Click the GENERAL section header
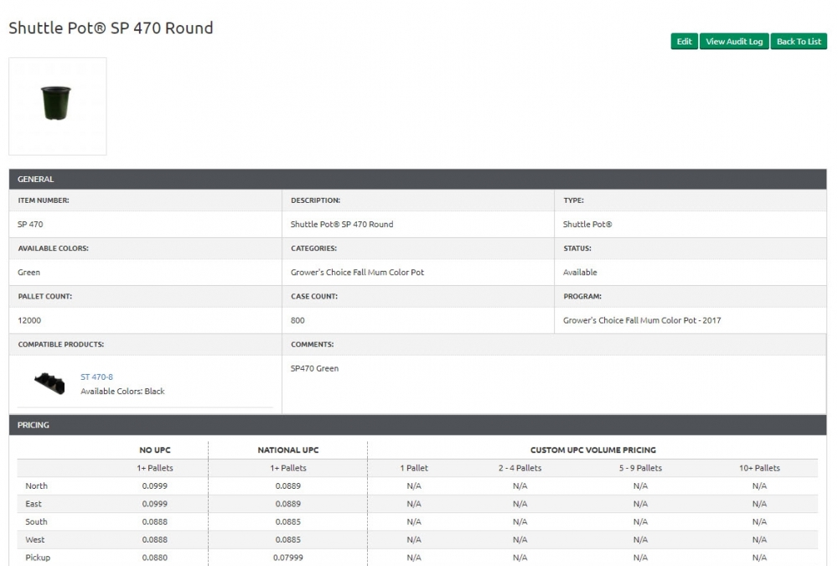Viewport: 838px width, 566px height. (x=418, y=179)
